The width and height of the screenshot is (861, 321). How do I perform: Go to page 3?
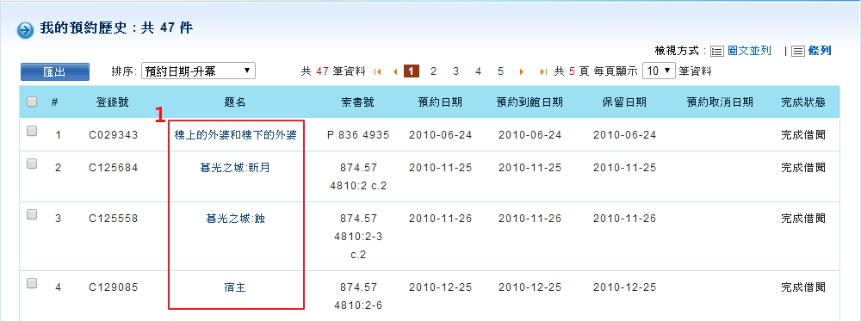(x=455, y=71)
